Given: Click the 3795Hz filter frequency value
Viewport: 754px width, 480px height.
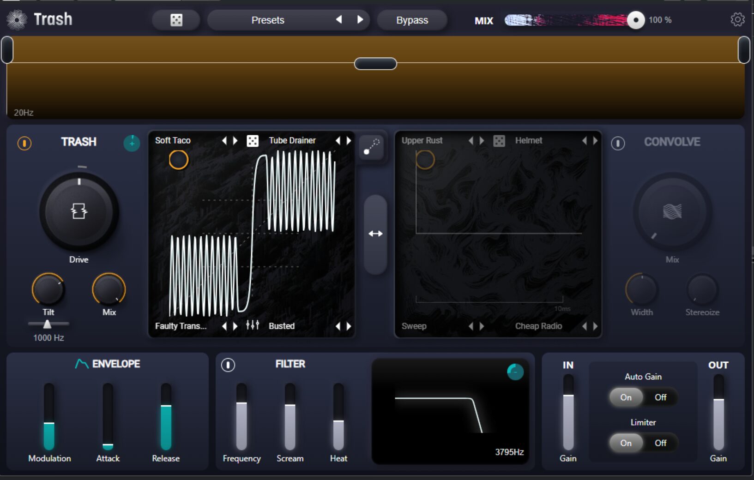Looking at the screenshot, I should (x=509, y=452).
